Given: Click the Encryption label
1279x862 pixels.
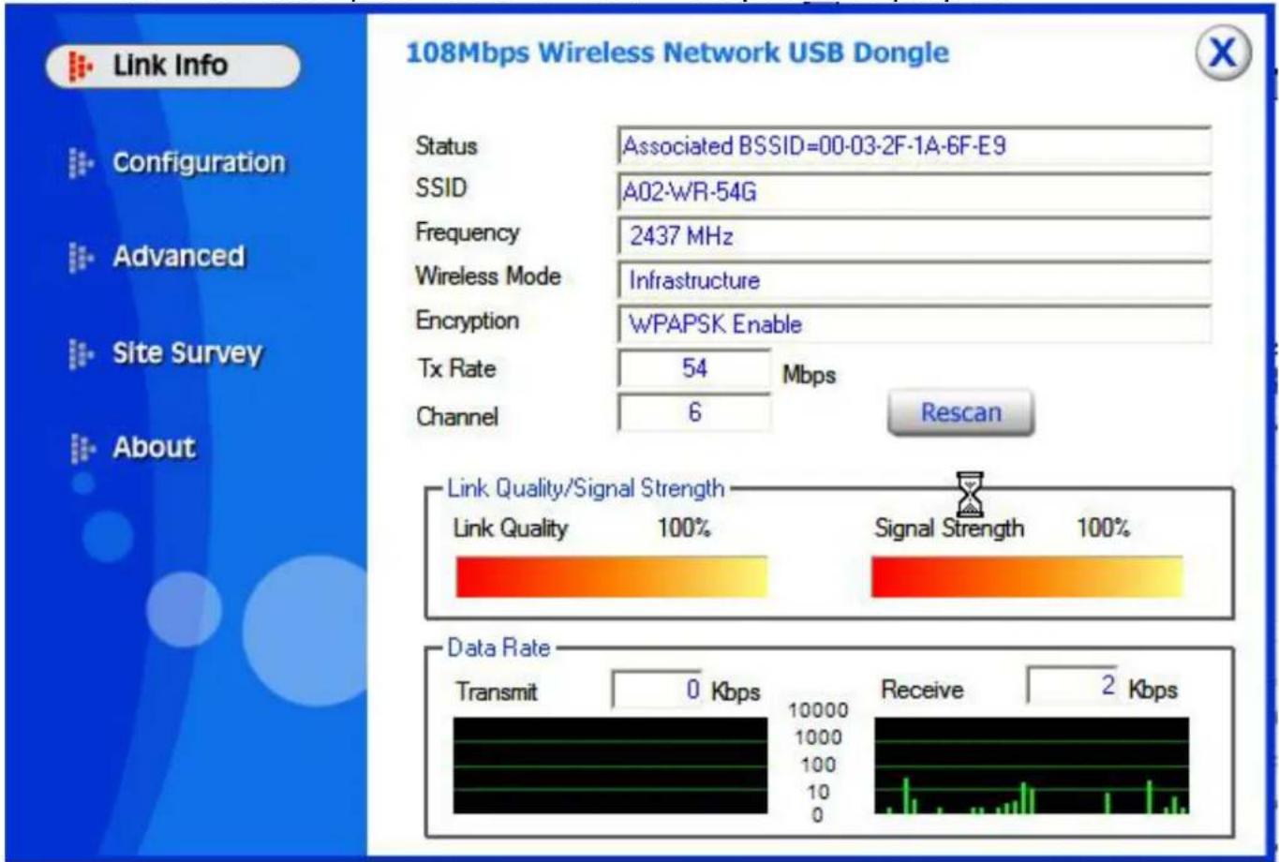Looking at the screenshot, I should click(x=467, y=321).
